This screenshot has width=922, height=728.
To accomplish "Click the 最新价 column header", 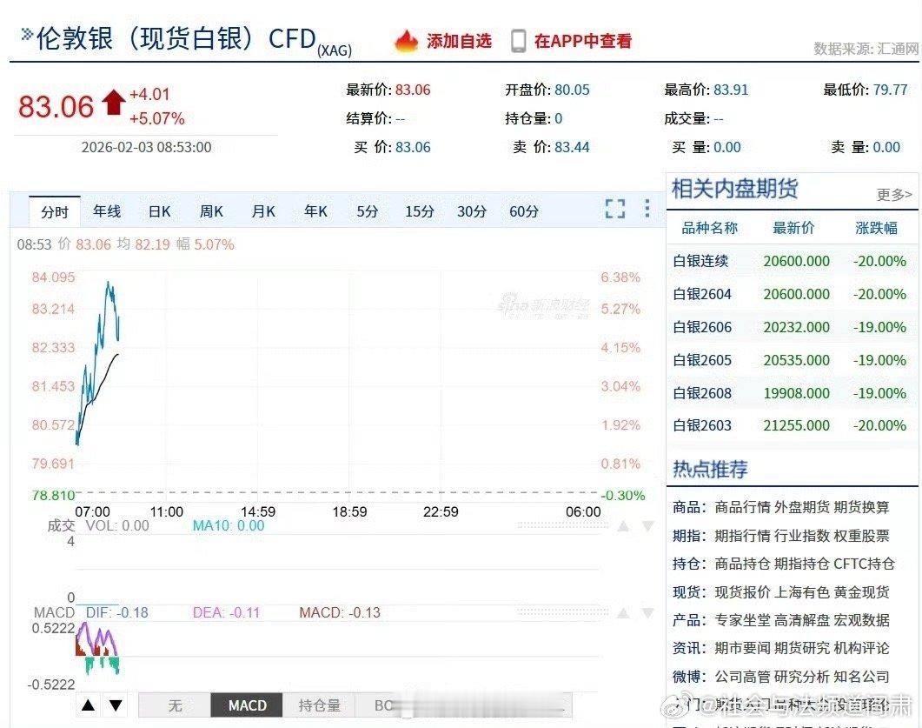I will click(793, 229).
